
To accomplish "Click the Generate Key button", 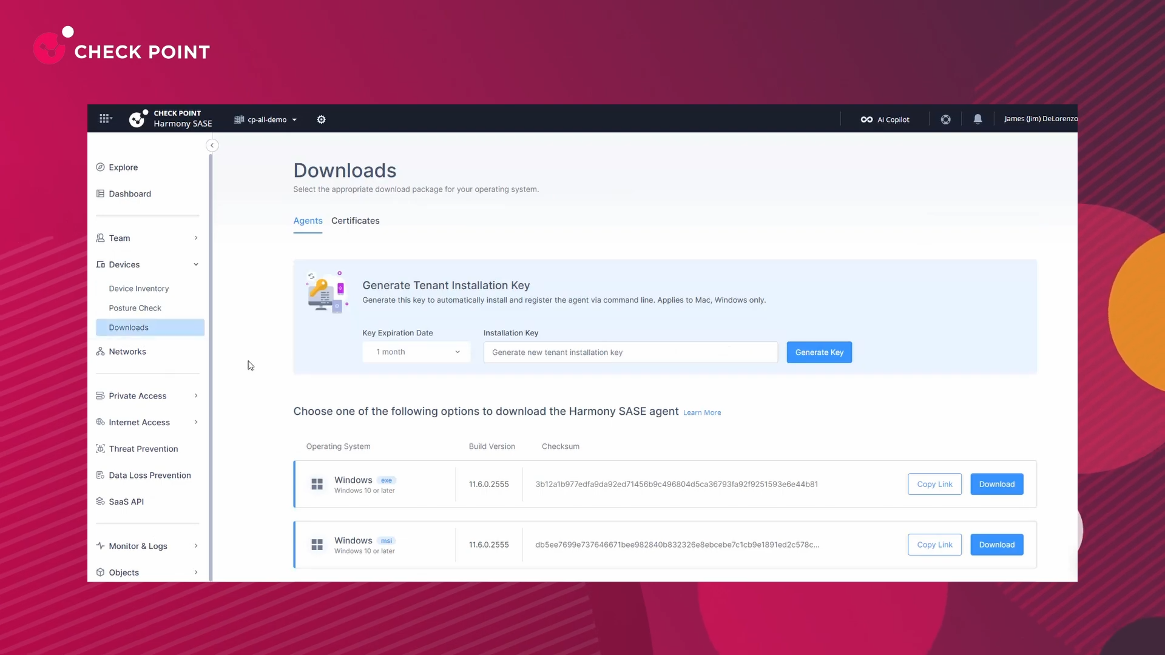I will (x=819, y=352).
